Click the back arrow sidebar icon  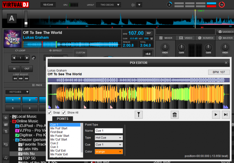pos(6,144)
